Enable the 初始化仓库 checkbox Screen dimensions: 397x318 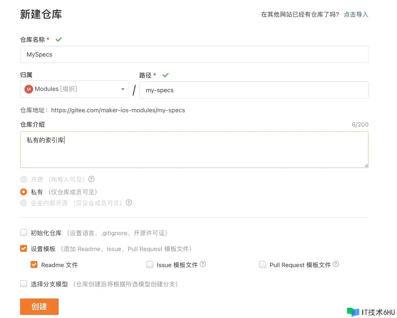(24, 233)
